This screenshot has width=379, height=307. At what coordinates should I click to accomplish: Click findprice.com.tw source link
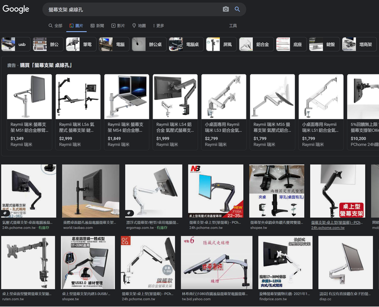[x=273, y=299]
